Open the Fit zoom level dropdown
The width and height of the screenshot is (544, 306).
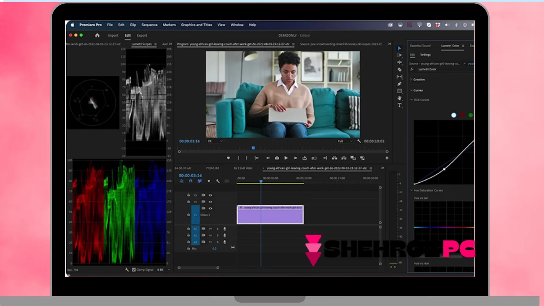pos(215,141)
